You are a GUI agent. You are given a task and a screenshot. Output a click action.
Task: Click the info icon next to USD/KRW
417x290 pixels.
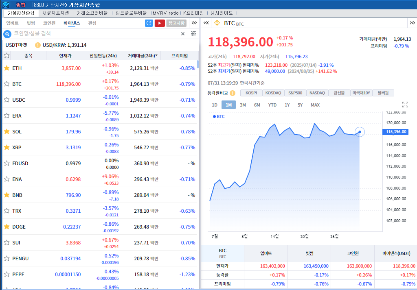(x=38, y=45)
